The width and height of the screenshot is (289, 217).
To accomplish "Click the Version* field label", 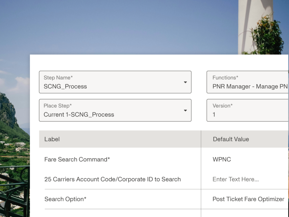I will tap(223, 106).
